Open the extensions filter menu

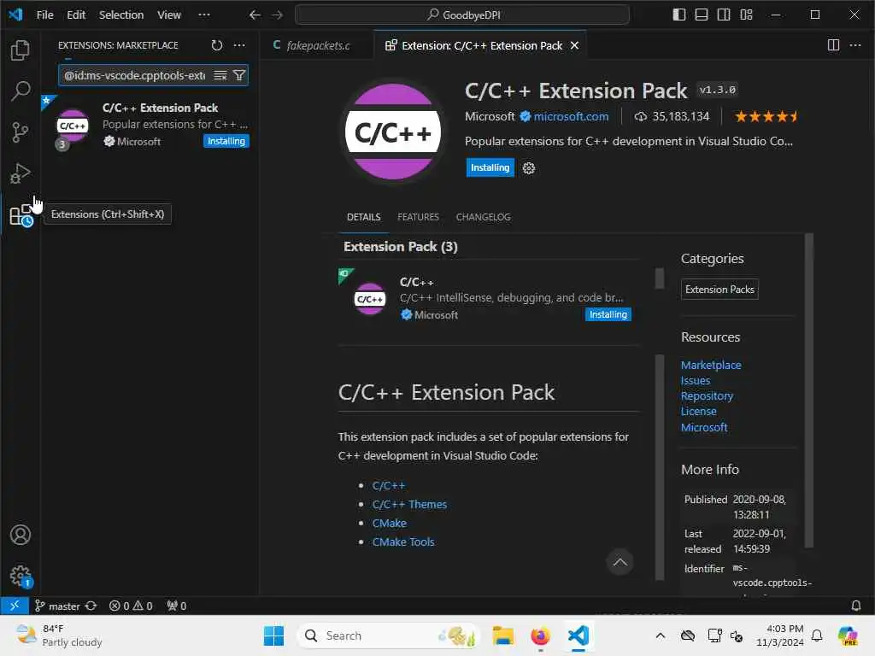click(x=239, y=75)
